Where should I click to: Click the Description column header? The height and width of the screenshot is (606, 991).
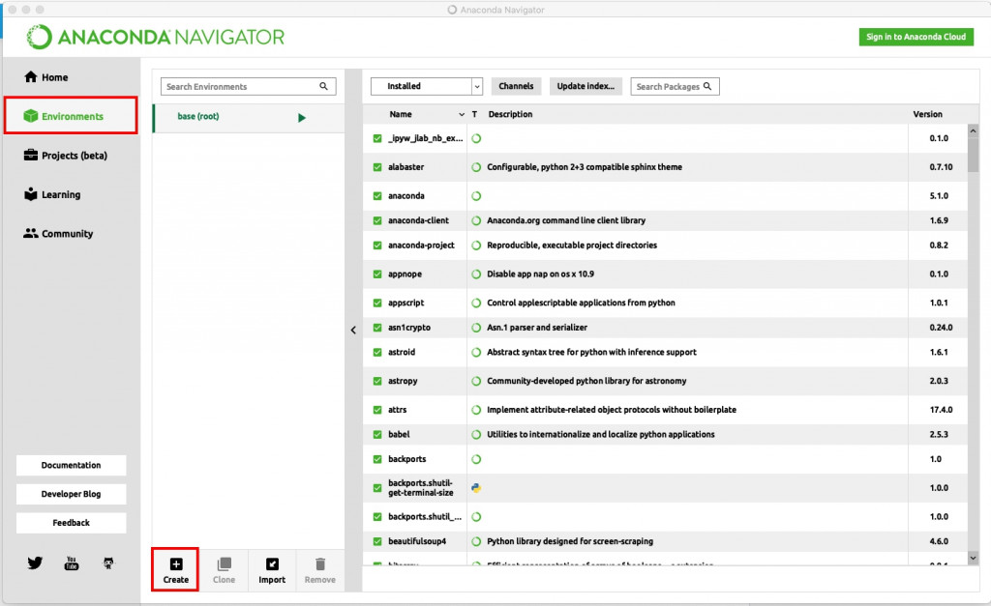point(510,114)
